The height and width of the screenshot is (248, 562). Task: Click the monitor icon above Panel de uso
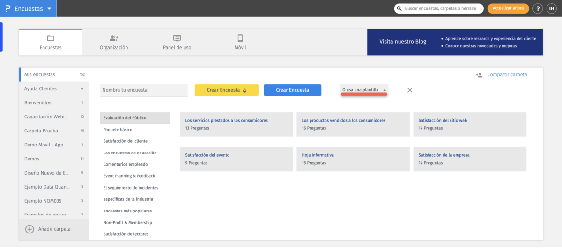tap(177, 38)
